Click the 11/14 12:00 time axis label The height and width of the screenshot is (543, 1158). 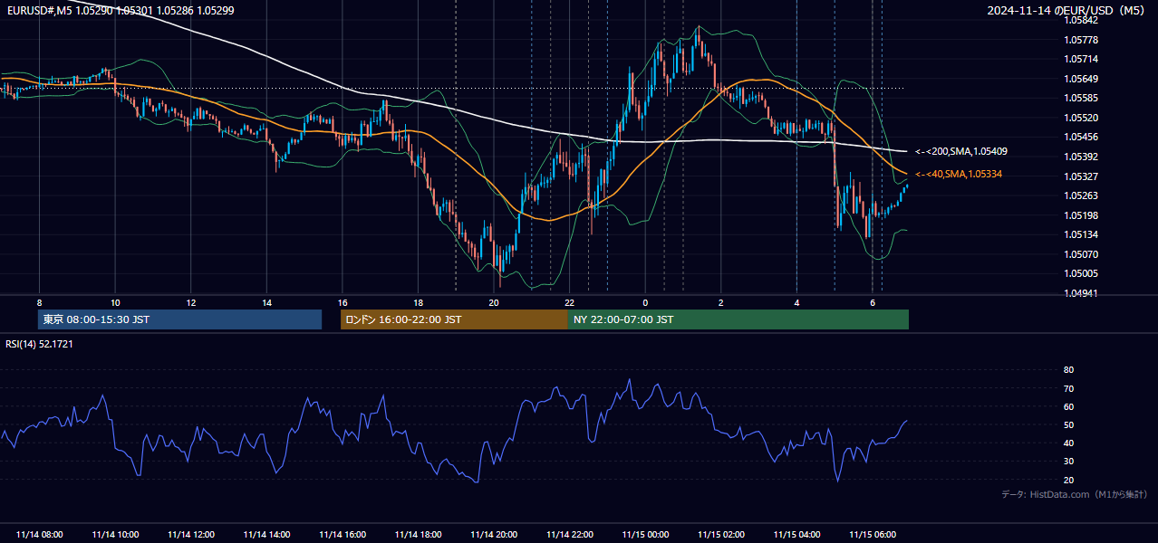[x=191, y=535]
